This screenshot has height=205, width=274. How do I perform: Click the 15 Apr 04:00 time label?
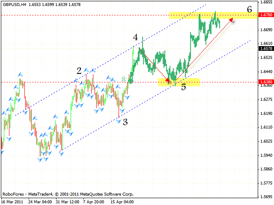click(x=122, y=201)
